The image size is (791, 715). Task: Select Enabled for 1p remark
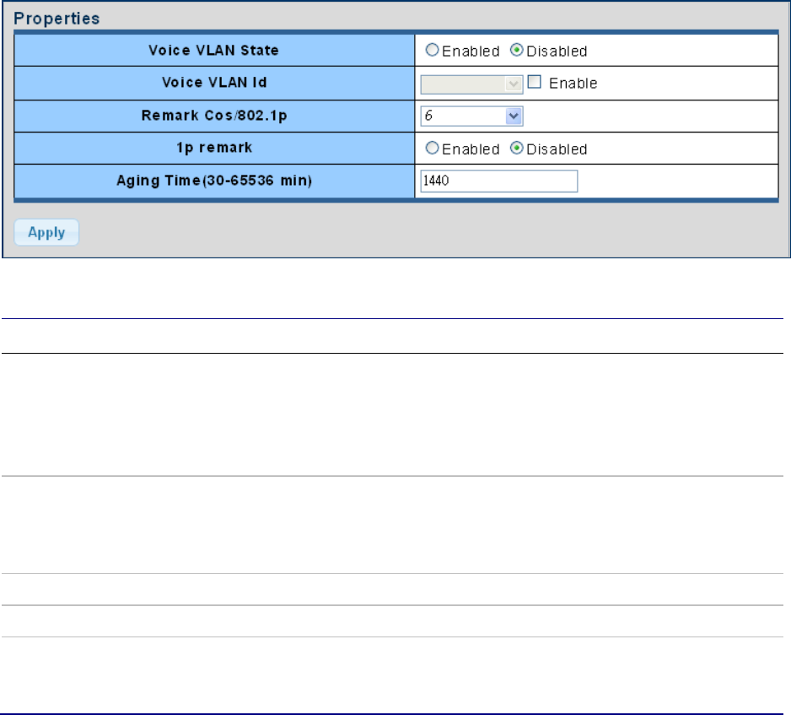432,148
